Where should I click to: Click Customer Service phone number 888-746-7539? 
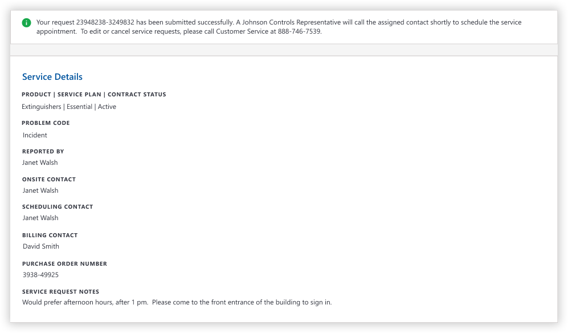click(x=299, y=31)
